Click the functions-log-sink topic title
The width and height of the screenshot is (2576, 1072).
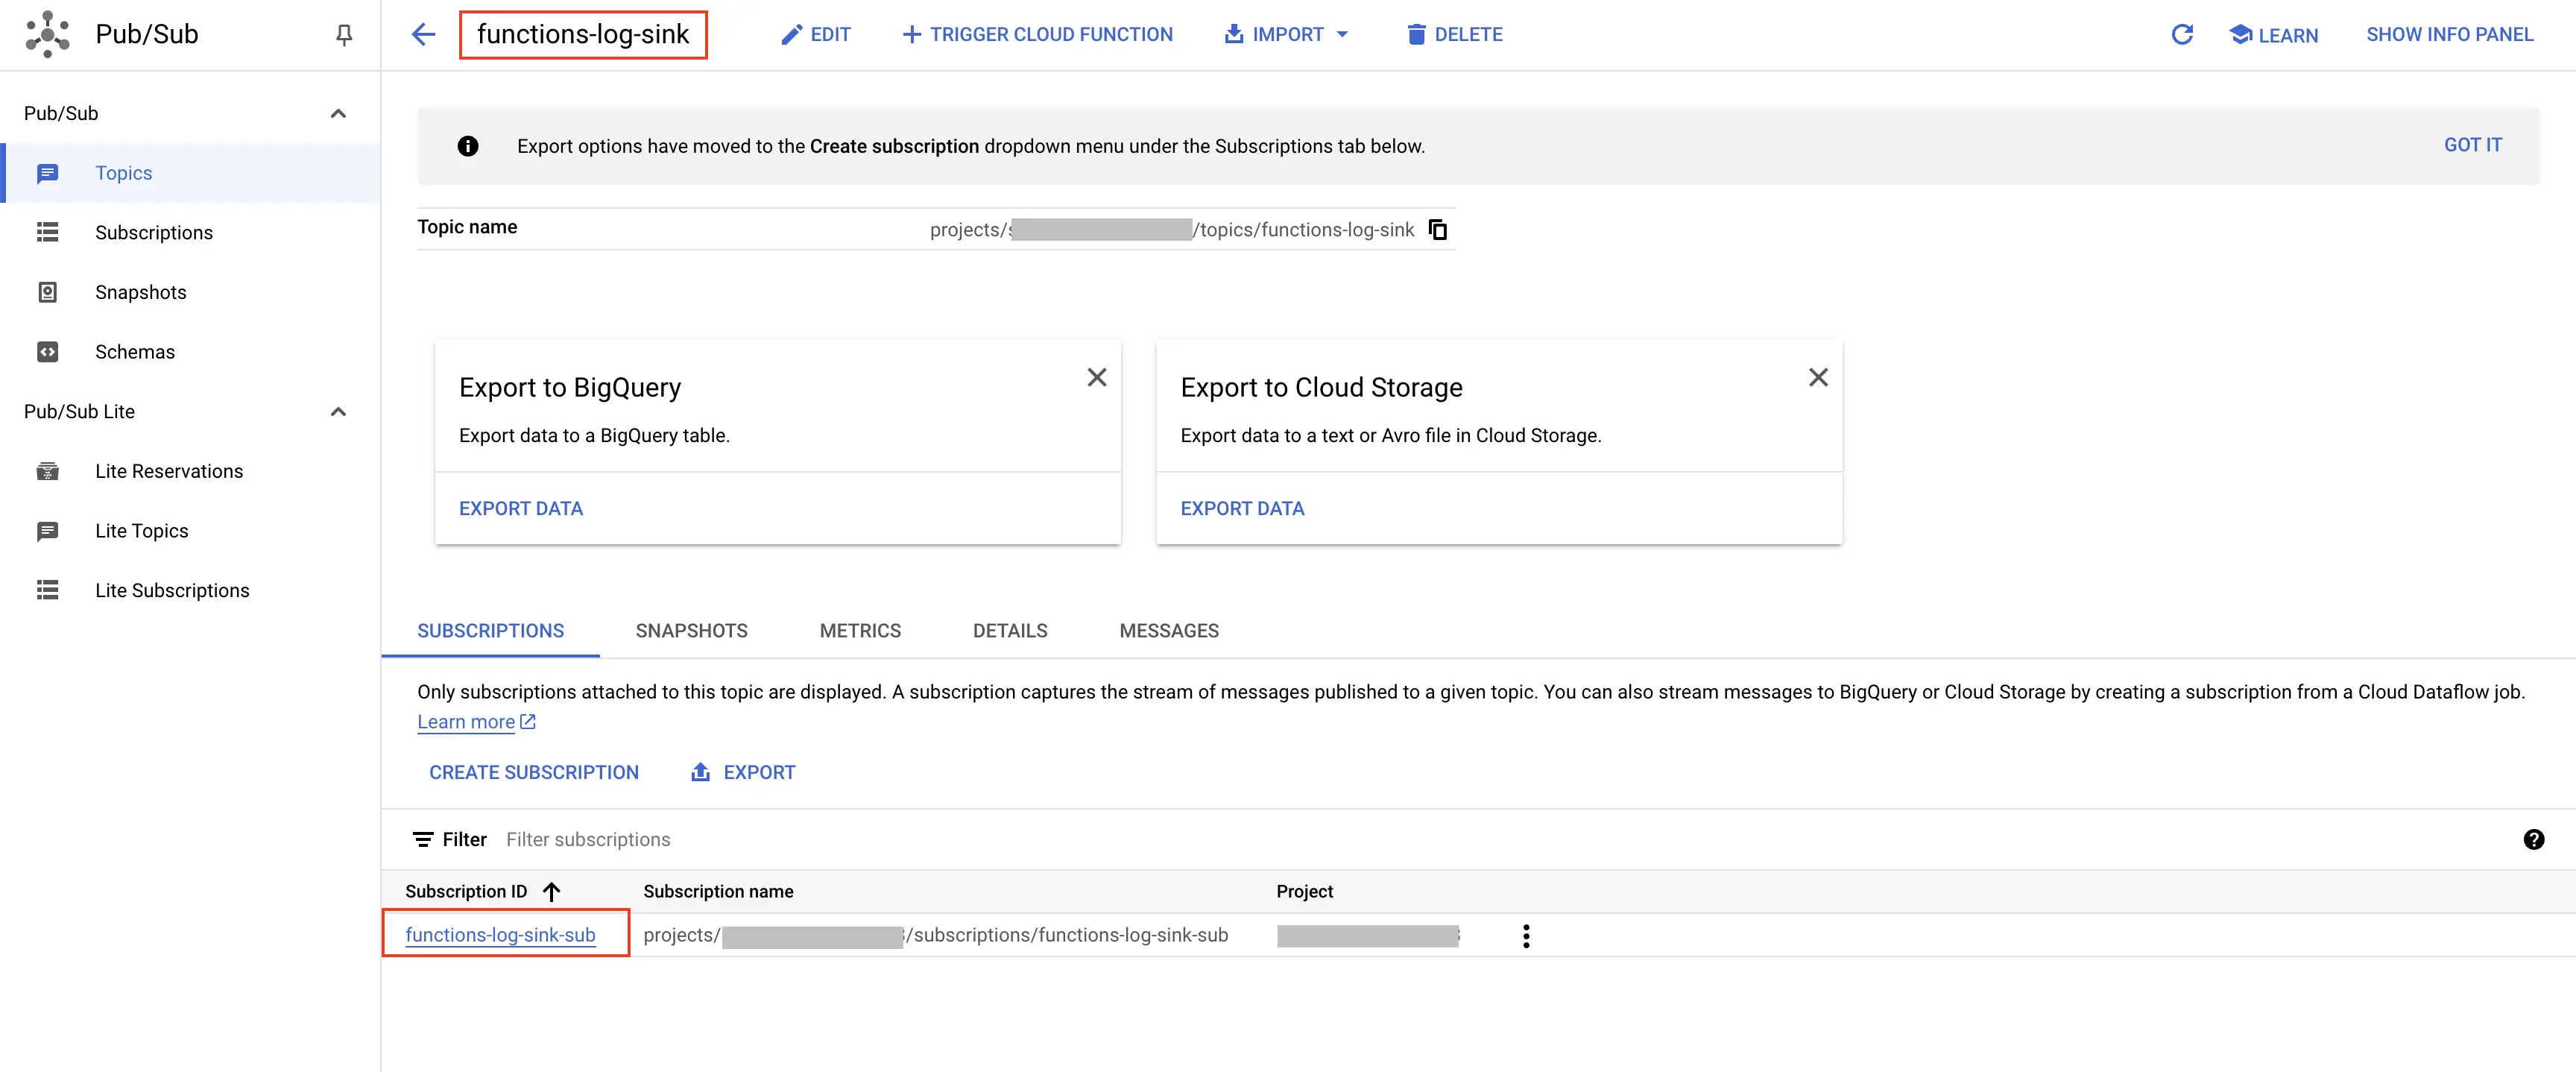coord(583,34)
